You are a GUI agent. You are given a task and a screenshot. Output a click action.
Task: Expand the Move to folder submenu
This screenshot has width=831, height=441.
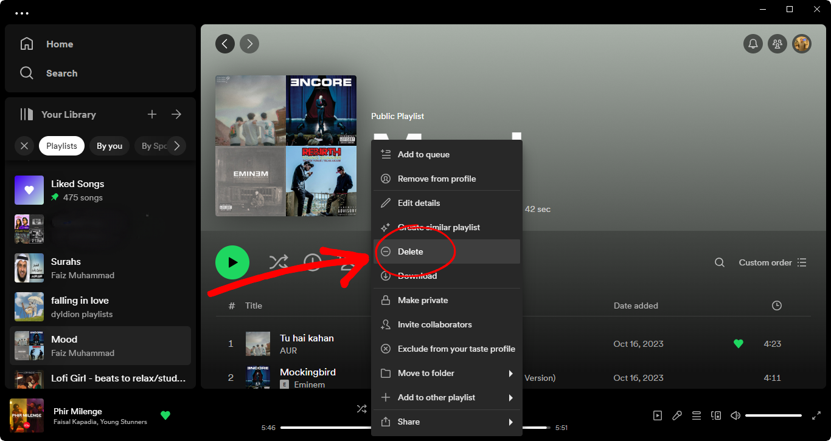click(x=447, y=373)
